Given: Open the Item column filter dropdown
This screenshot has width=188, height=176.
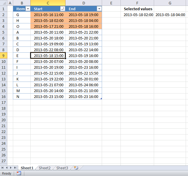Looking at the screenshot, I should [x=28, y=9].
